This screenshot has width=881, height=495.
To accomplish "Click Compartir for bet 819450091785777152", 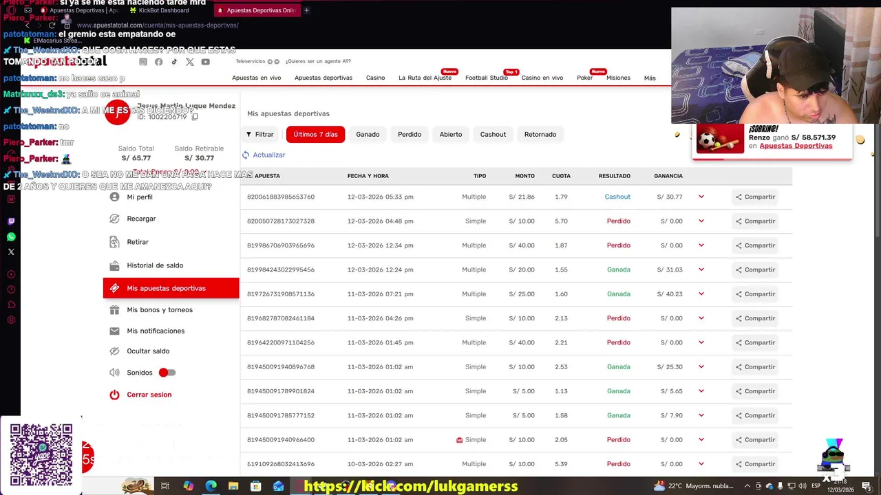I will (755, 415).
